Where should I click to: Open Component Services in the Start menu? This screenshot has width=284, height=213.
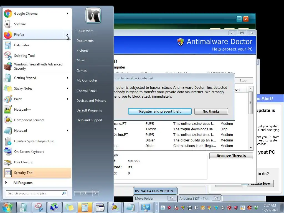click(37, 120)
